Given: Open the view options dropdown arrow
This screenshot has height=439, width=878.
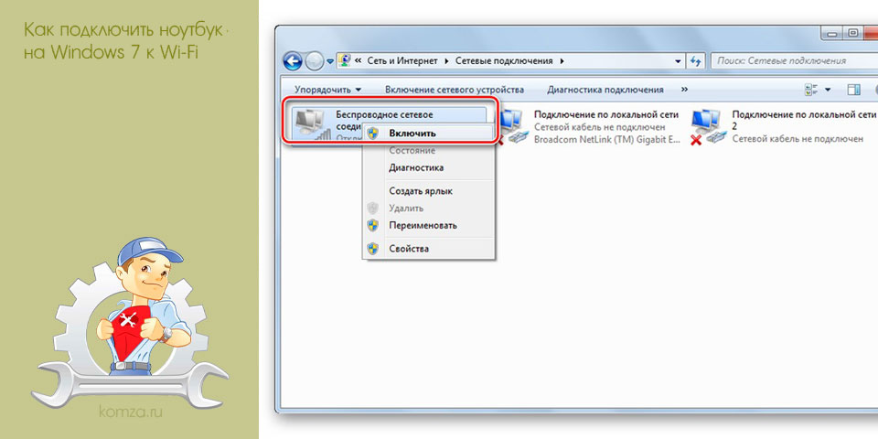Looking at the screenshot, I should (828, 90).
